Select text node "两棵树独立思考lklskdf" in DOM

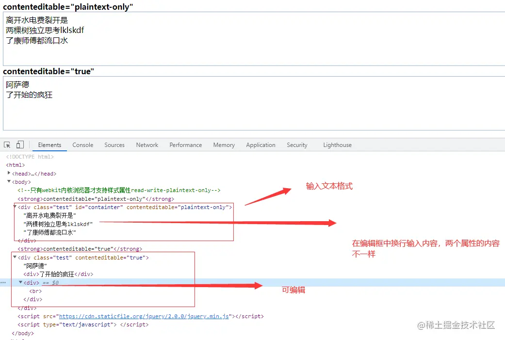coord(58,224)
